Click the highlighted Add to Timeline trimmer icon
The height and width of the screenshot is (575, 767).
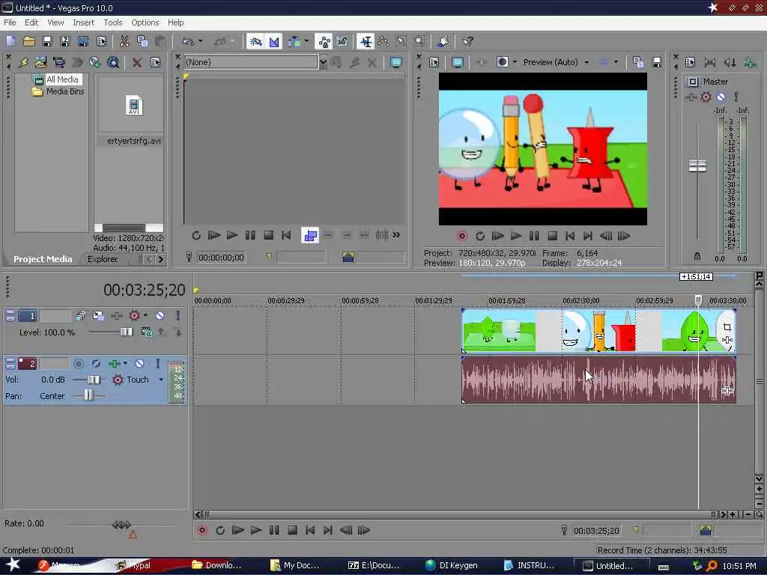pyautogui.click(x=310, y=235)
